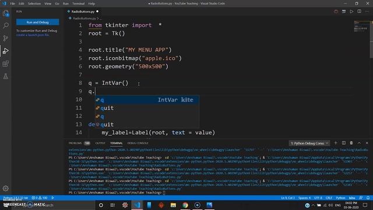This screenshot has height=210, width=373.
Task: Switch to the Debug Console tab
Action: point(138,143)
